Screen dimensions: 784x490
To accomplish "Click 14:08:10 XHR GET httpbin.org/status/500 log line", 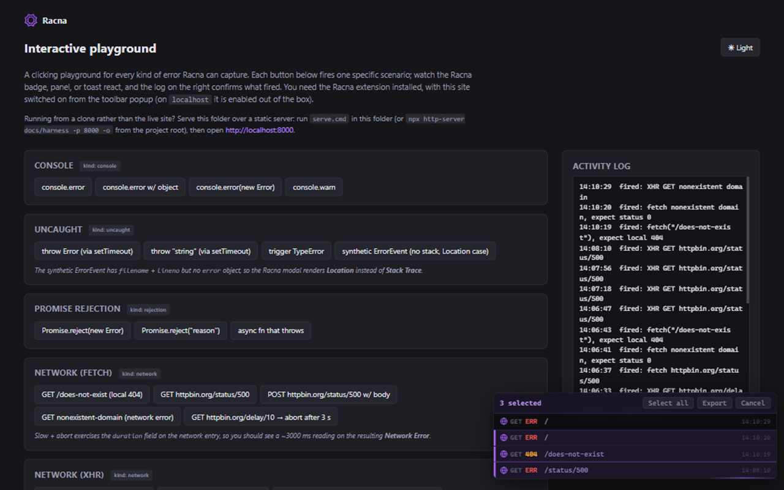I will (660, 253).
